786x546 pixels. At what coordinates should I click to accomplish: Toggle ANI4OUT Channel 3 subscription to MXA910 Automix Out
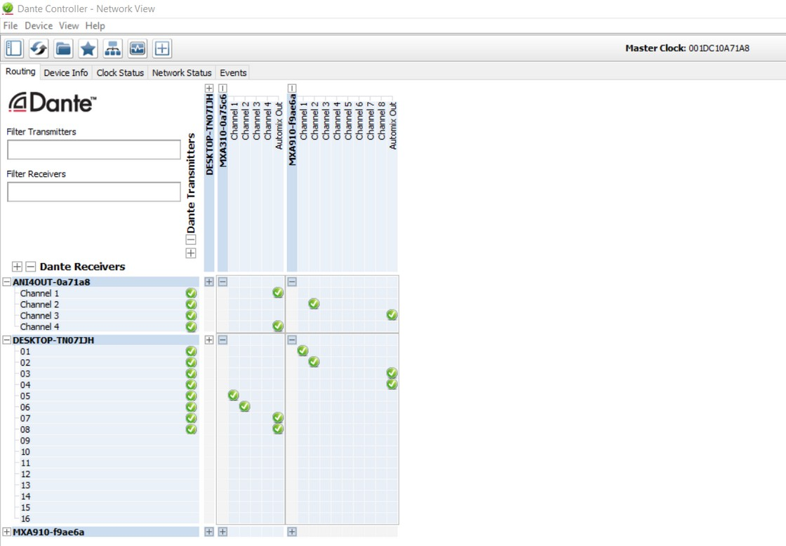[x=392, y=315]
